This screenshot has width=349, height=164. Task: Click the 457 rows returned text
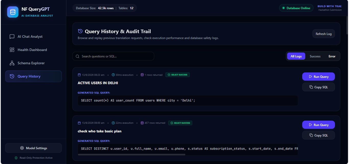click(155, 123)
